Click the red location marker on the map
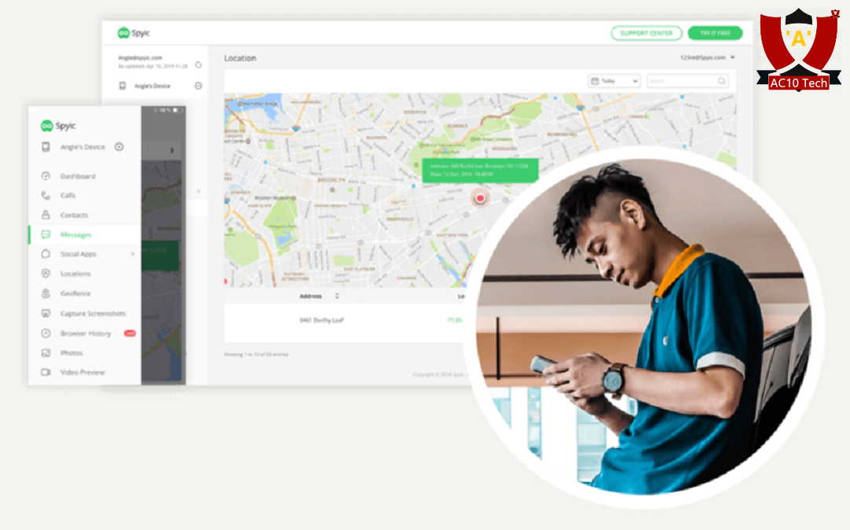850x530 pixels. point(480,198)
